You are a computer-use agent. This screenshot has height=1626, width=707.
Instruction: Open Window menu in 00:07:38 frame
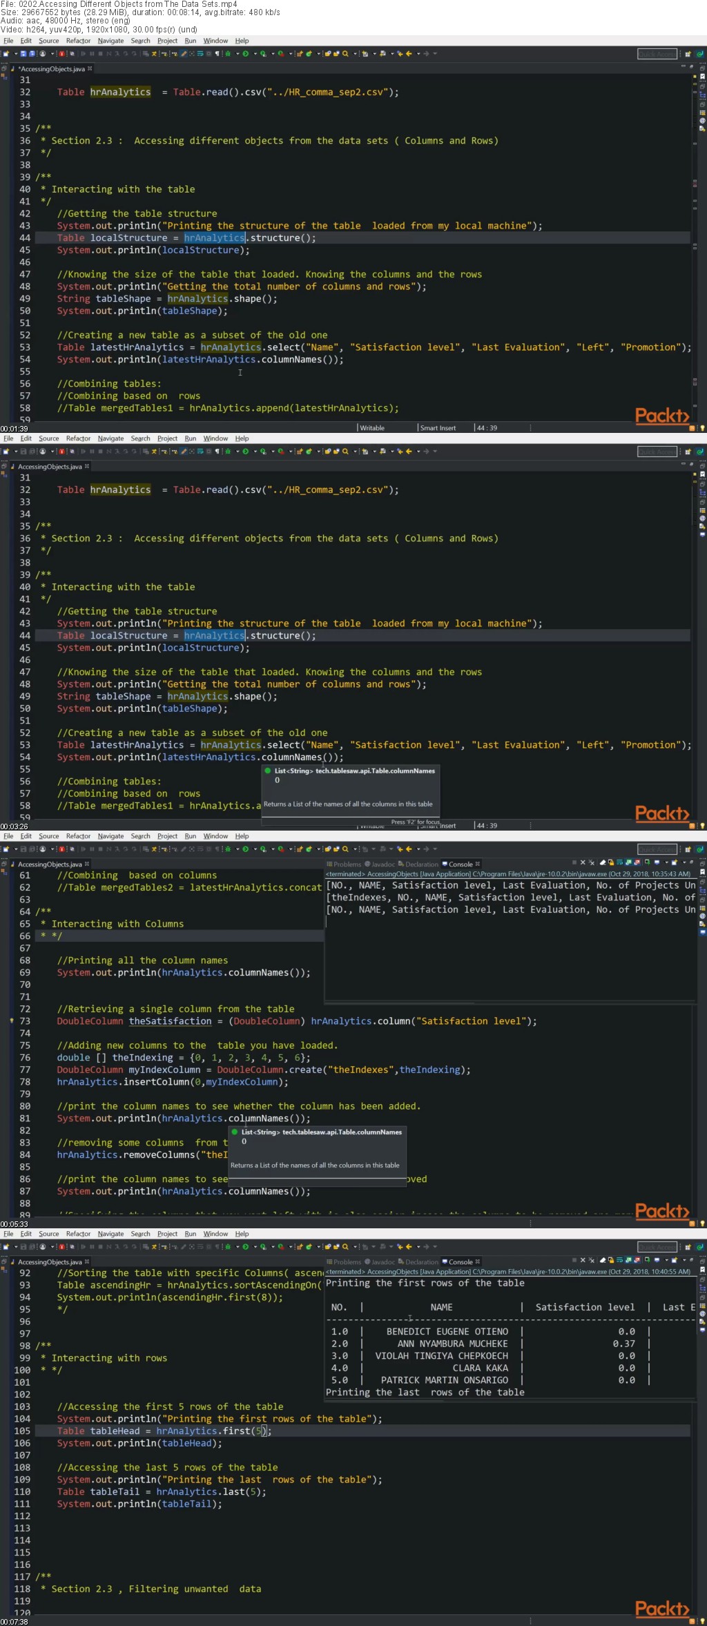click(215, 1234)
